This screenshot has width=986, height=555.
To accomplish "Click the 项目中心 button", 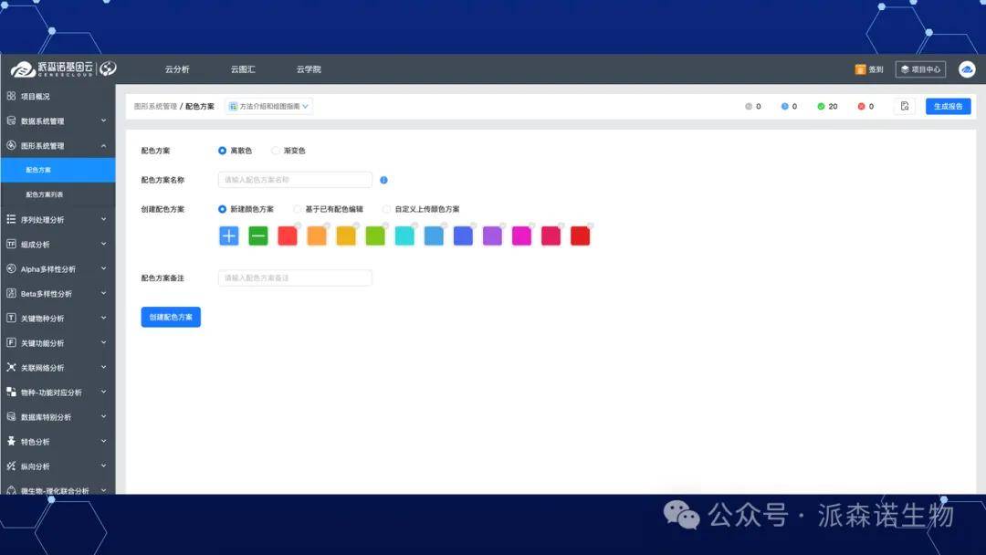I will [x=920, y=69].
